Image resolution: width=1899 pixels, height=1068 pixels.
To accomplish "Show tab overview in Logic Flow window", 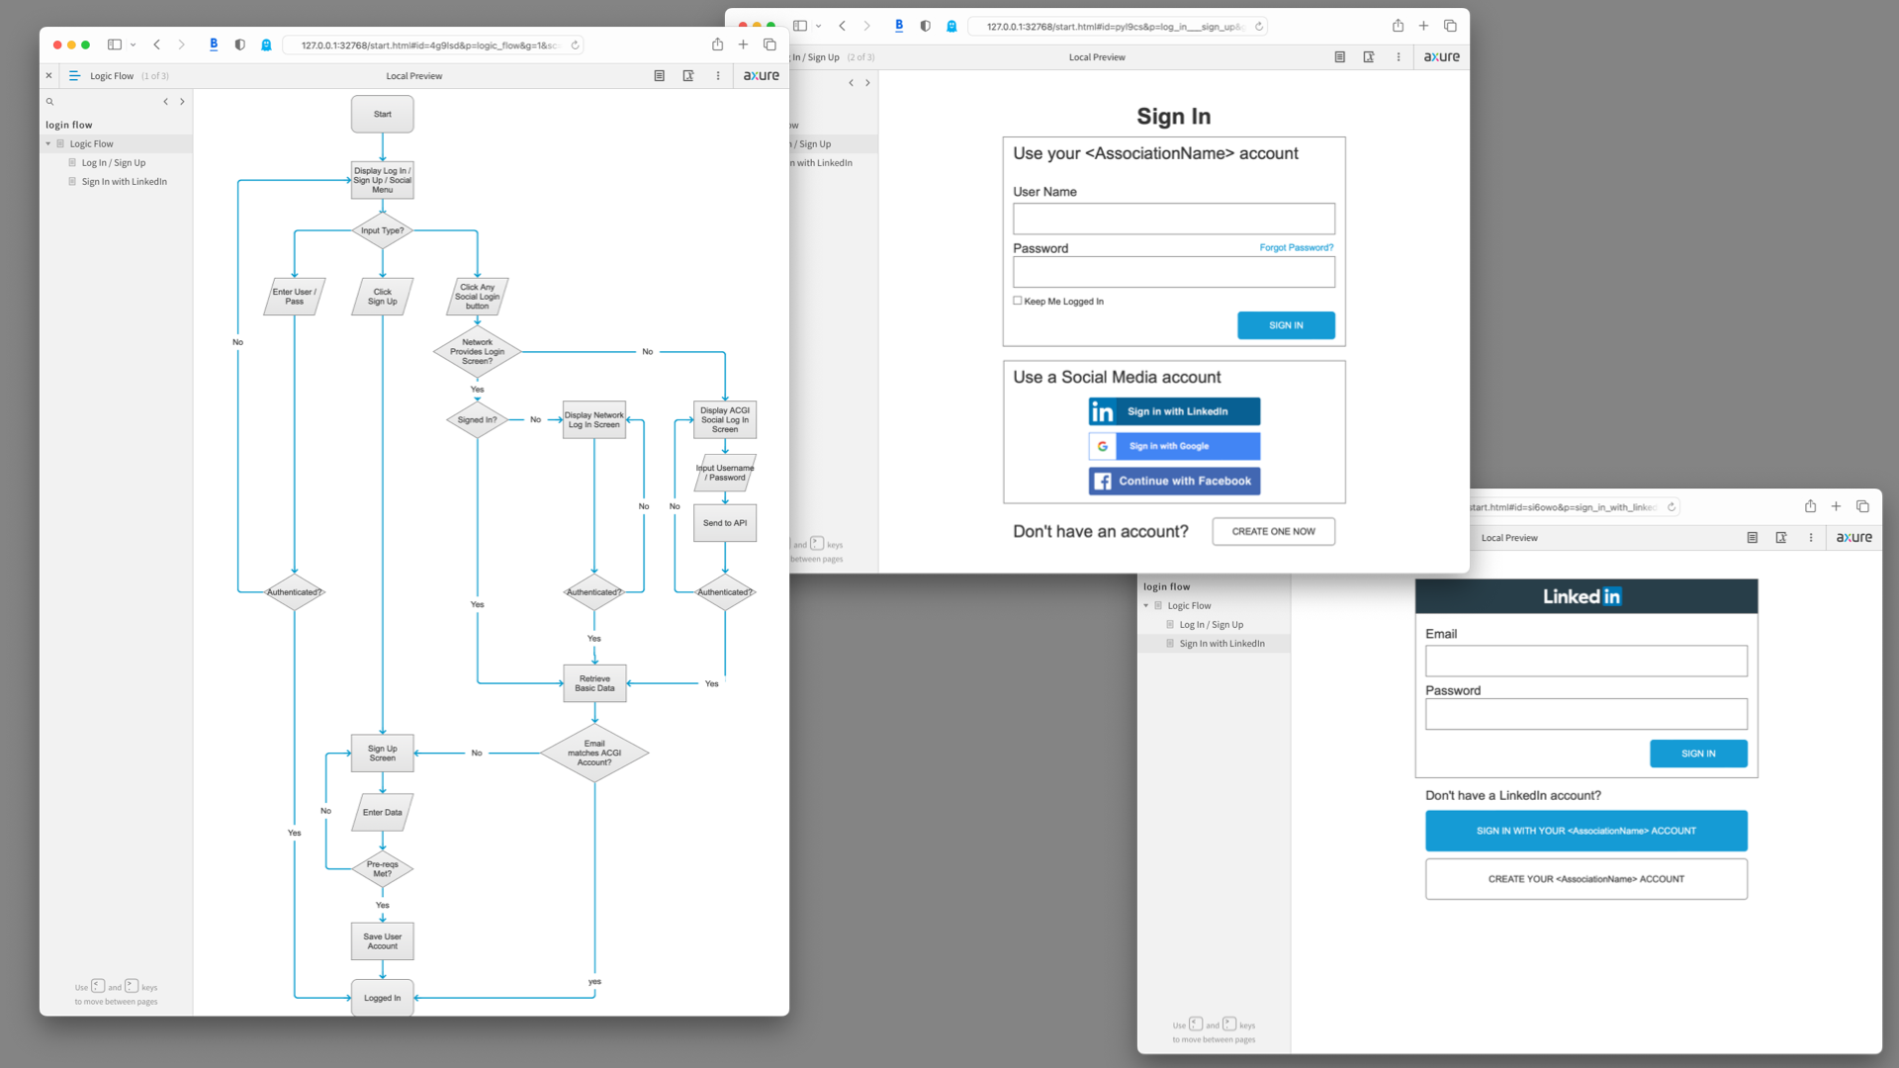I will coord(769,44).
